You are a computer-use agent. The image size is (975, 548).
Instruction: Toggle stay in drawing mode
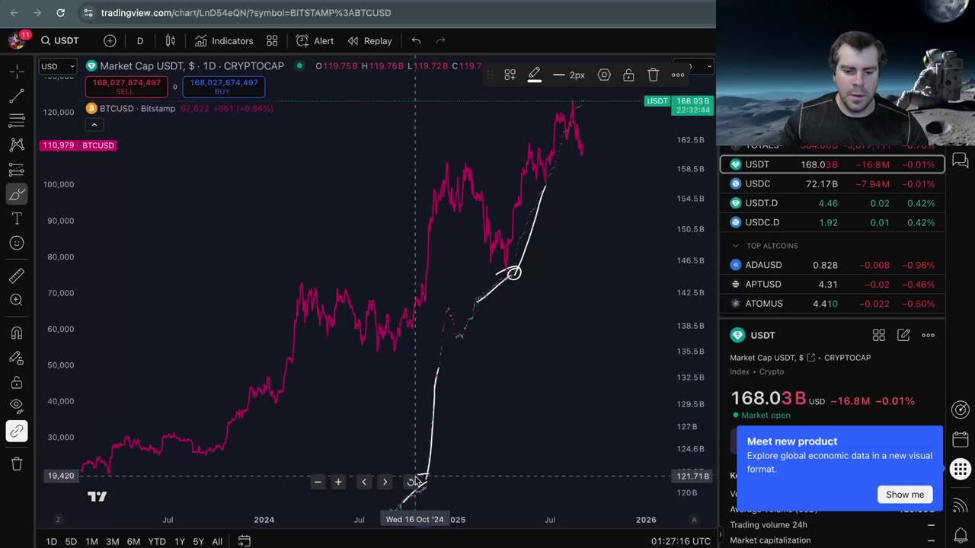(17, 358)
